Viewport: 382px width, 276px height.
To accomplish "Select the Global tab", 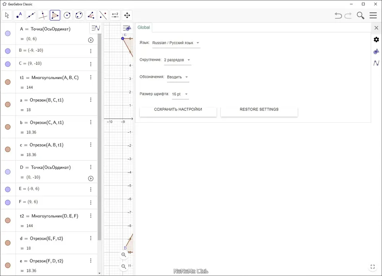I will (144, 27).
